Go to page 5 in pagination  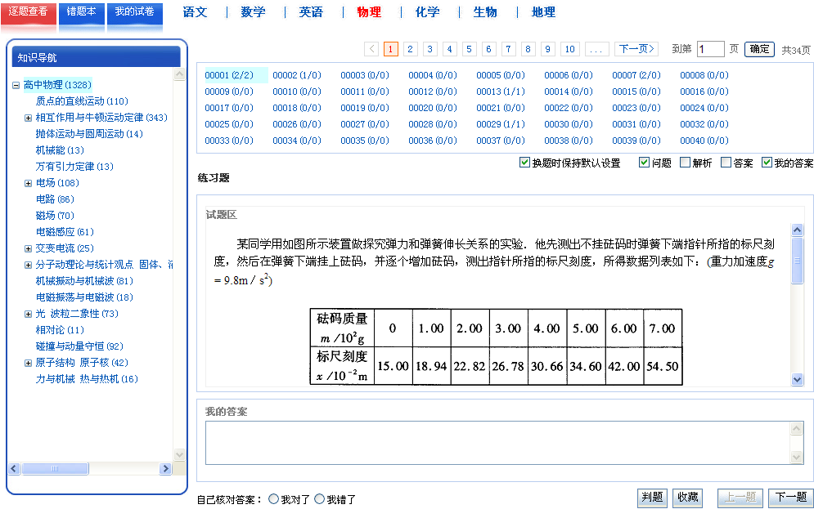click(470, 49)
